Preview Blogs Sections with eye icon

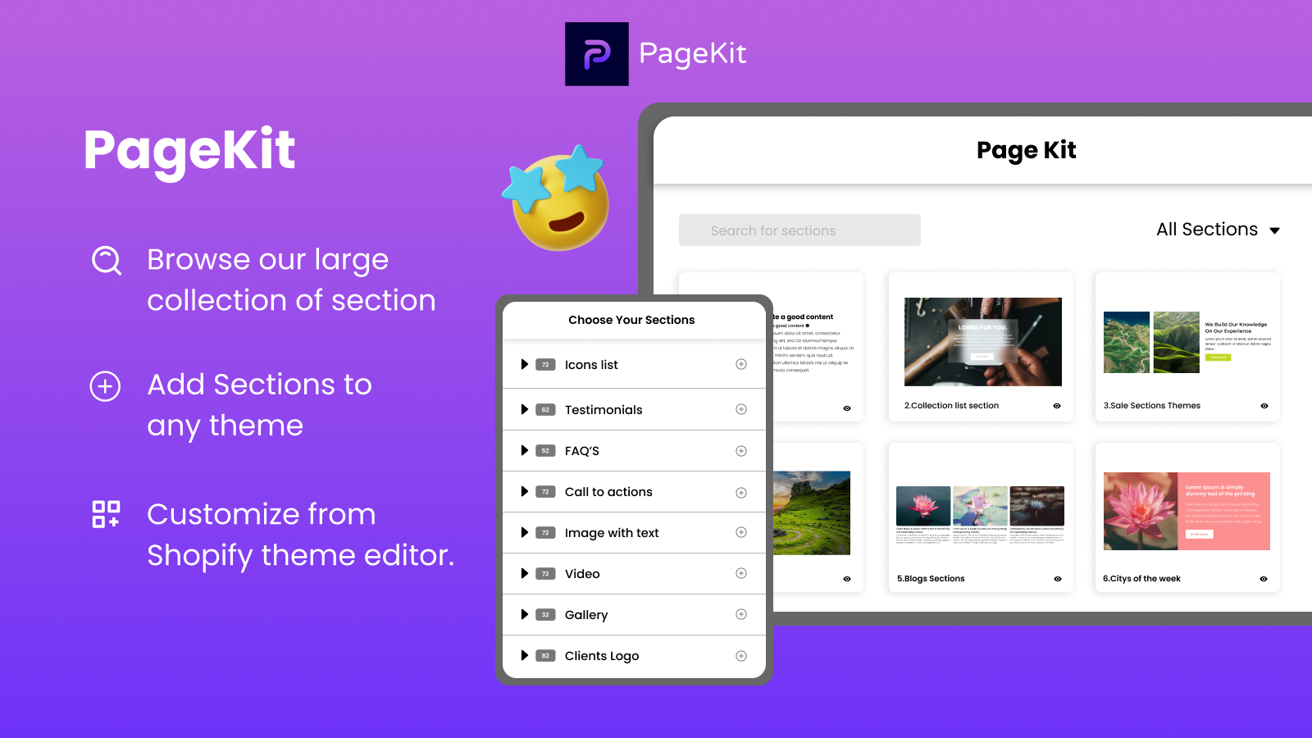coord(1058,579)
